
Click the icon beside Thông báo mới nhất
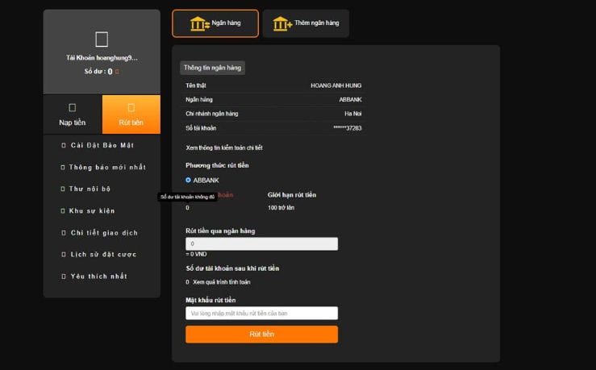(x=63, y=167)
